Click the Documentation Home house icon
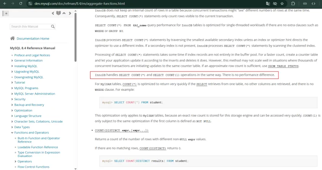The height and width of the screenshot is (170, 322). [x=13, y=38]
